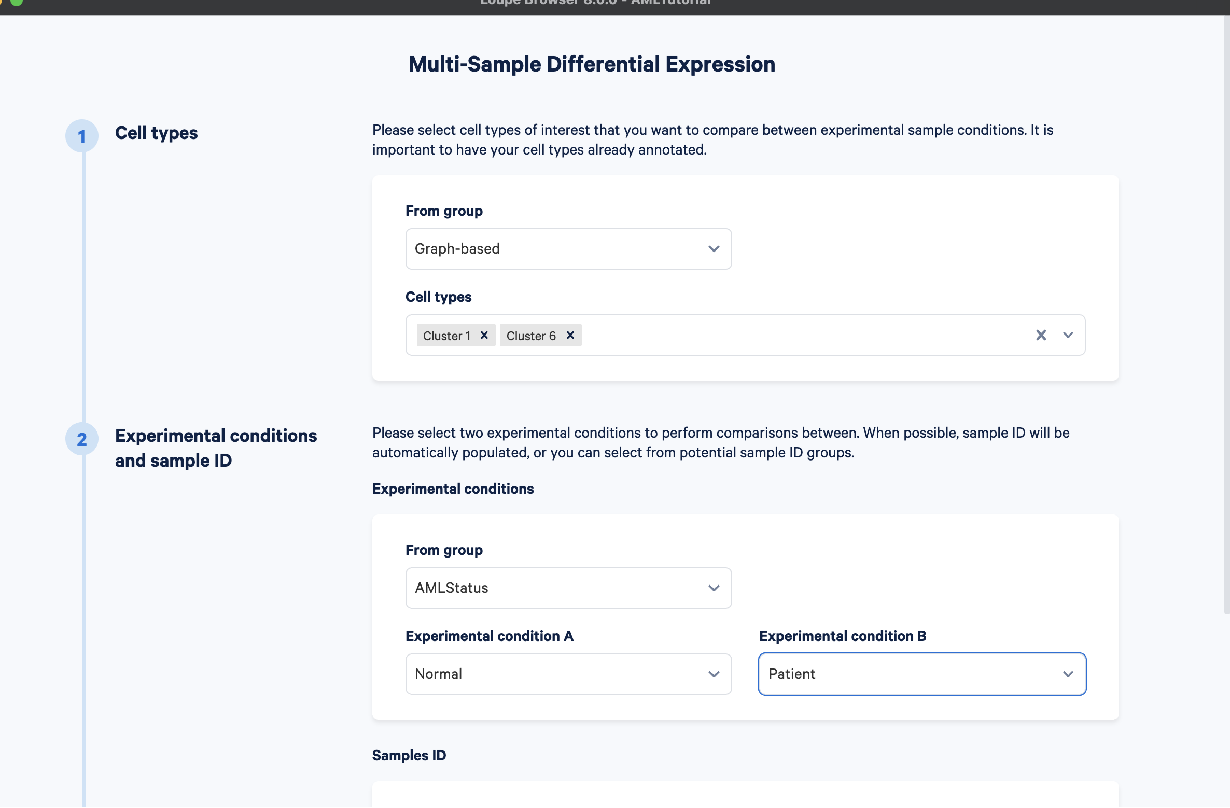This screenshot has height=808, width=1230.
Task: Select the Cell types step heading
Action: [x=156, y=133]
